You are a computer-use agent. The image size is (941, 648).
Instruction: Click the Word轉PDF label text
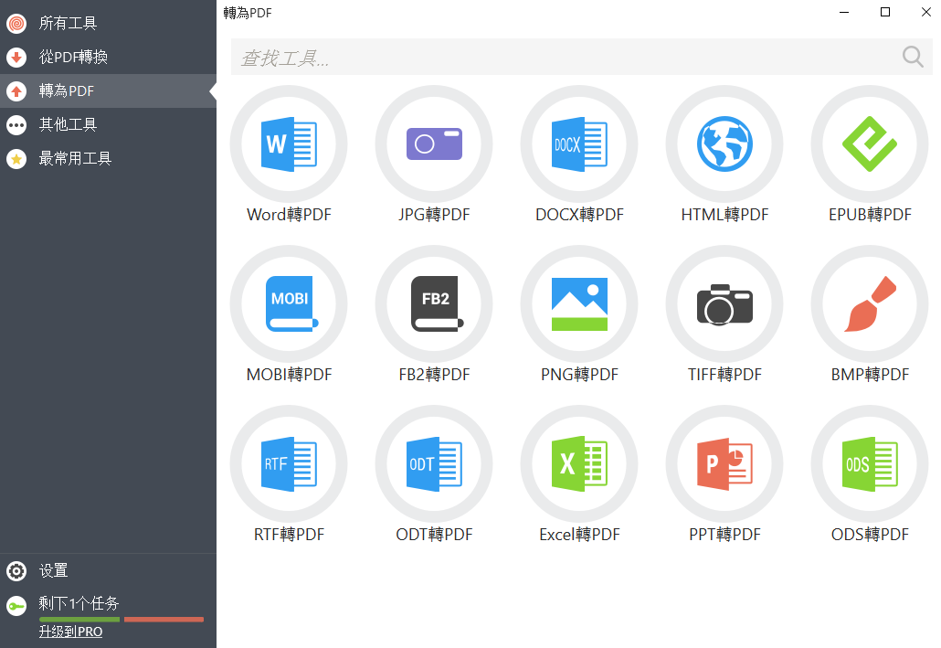[x=289, y=215]
